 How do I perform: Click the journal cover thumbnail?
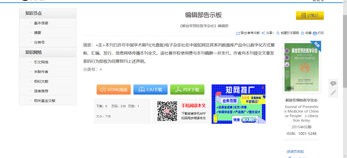pos(302,67)
